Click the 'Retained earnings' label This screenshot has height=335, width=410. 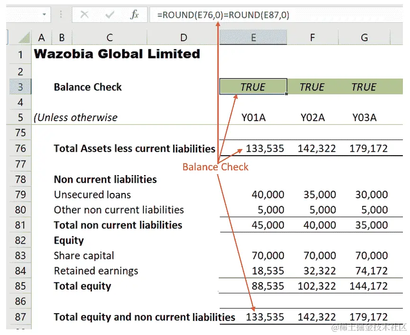pyautogui.click(x=96, y=271)
